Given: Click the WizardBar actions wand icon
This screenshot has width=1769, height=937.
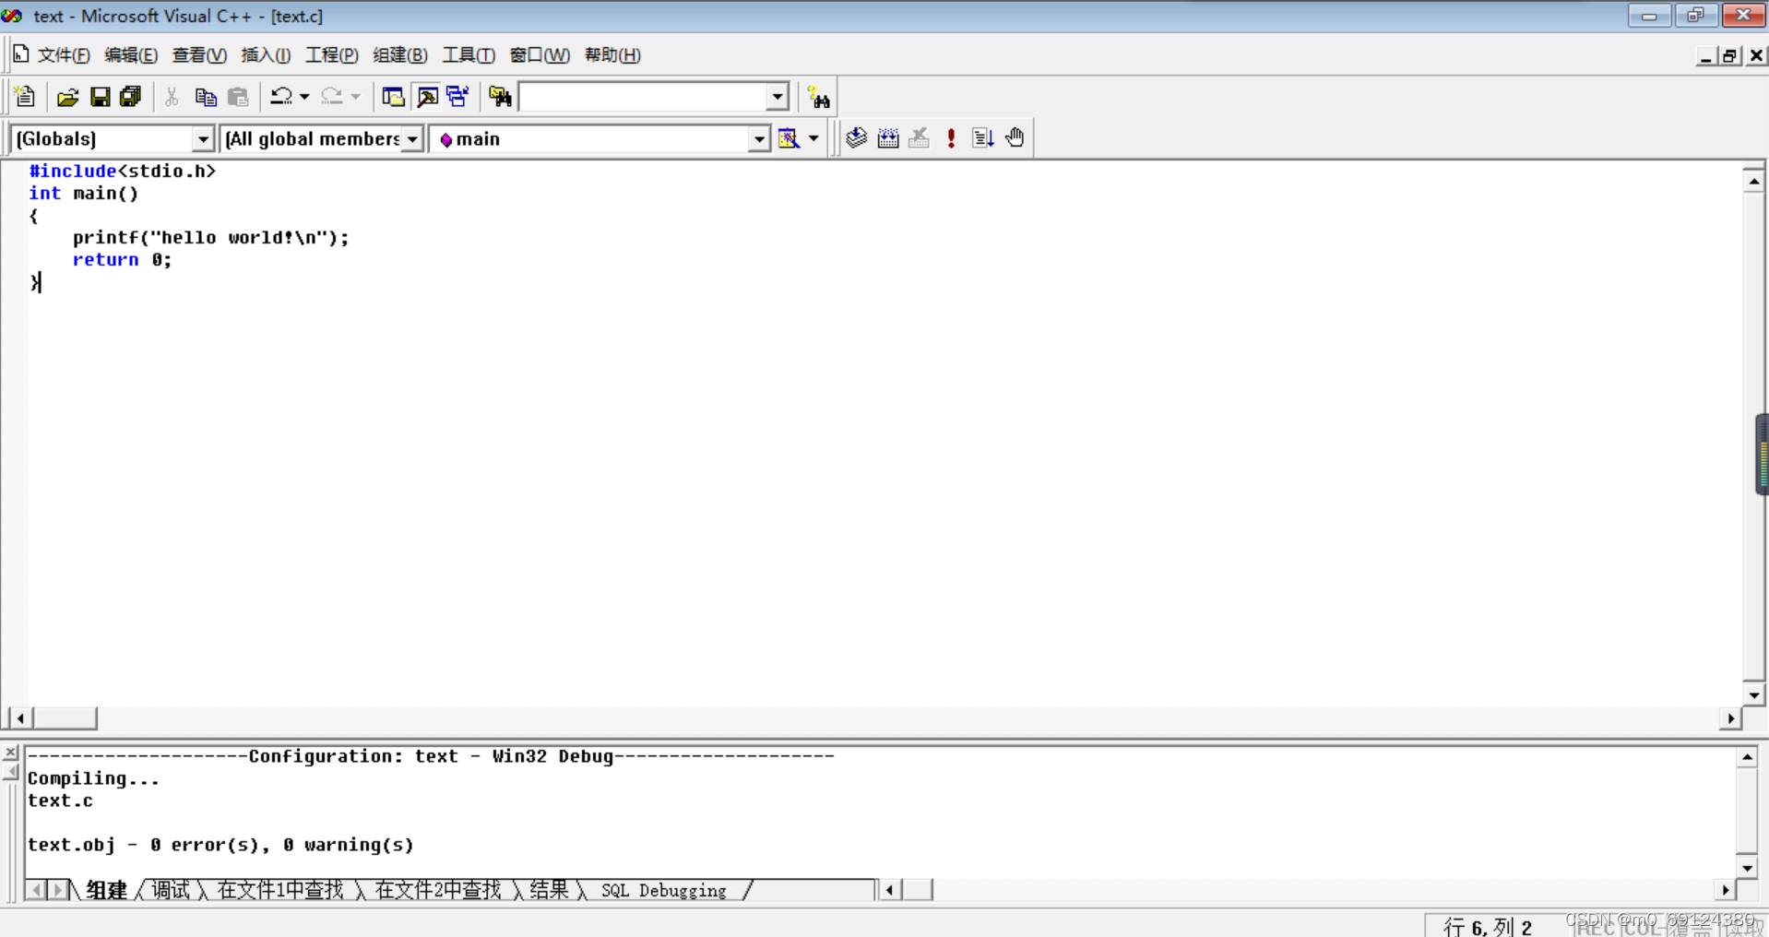Looking at the screenshot, I should [789, 138].
